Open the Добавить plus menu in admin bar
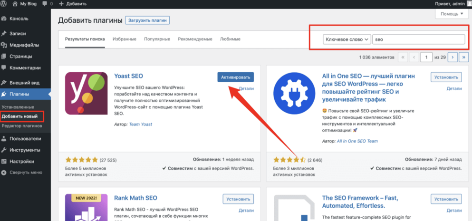472x221 pixels. [x=73, y=4]
